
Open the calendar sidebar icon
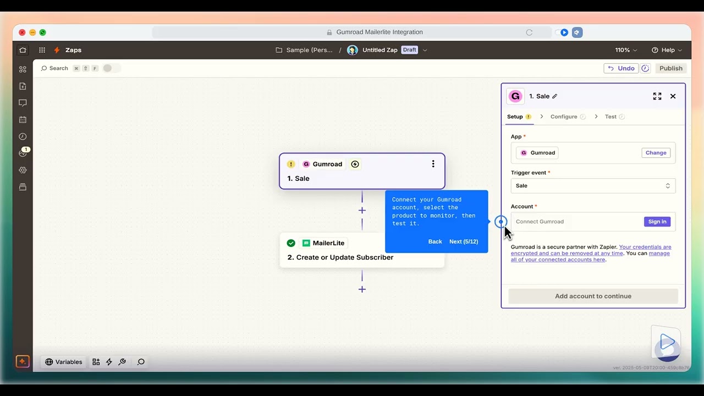tap(23, 119)
